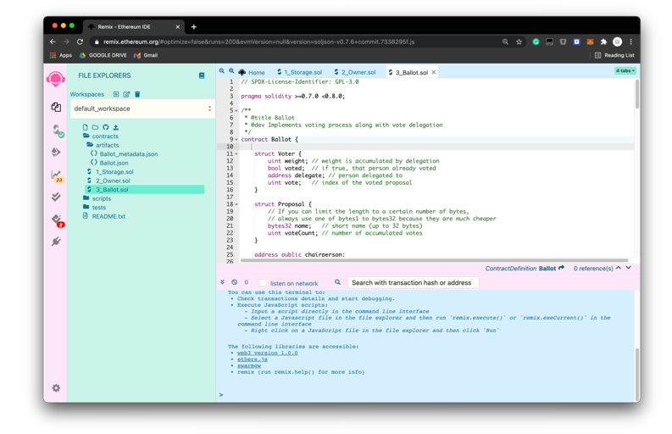Click the terminal search magnifier icon
This screenshot has height=434, width=672.
click(x=338, y=282)
